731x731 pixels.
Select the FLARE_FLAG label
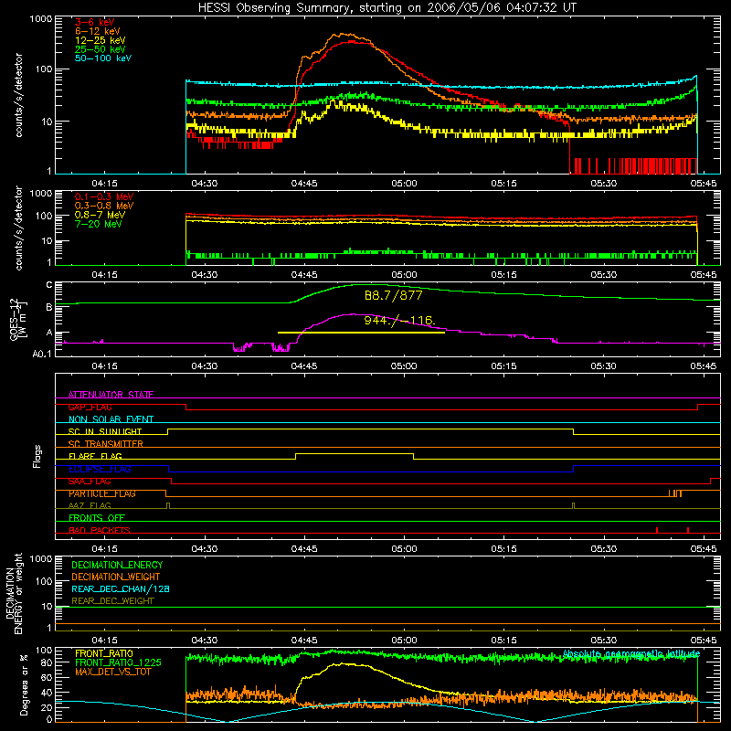point(95,456)
